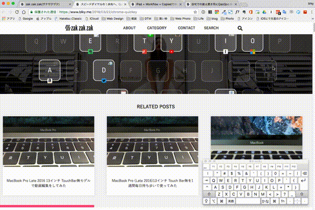Switch to the zak zak zak(ザクザクザク) tab

pyautogui.click(x=45, y=4)
